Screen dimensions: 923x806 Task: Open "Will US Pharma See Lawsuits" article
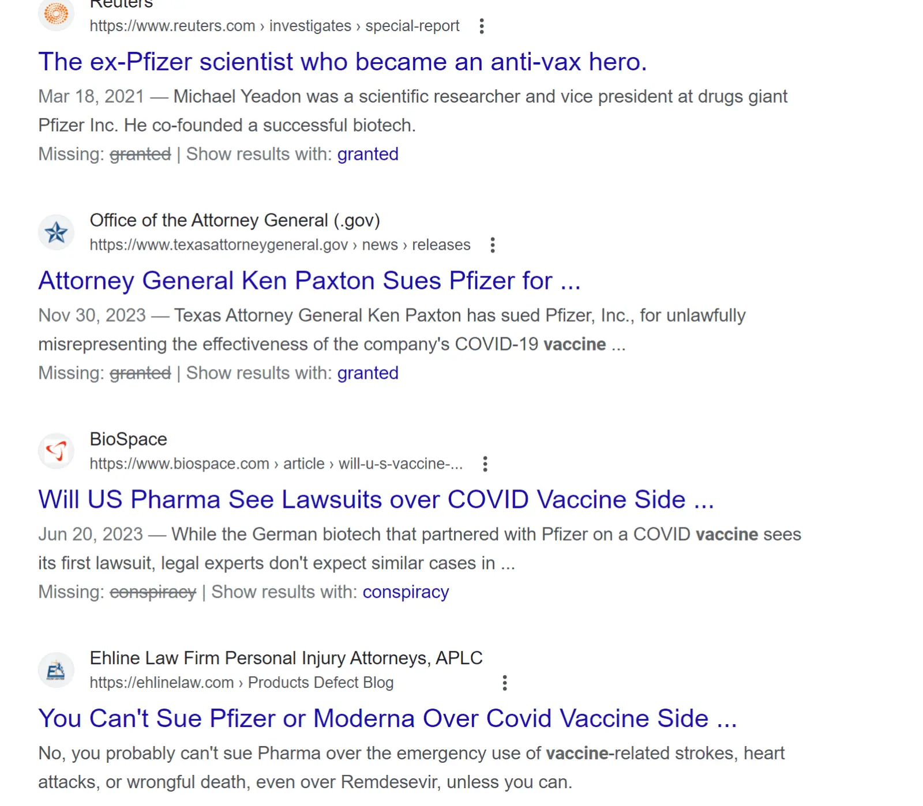click(376, 499)
